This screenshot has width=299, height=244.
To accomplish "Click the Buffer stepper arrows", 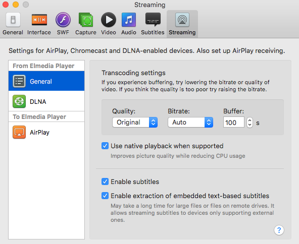I will [x=250, y=122].
